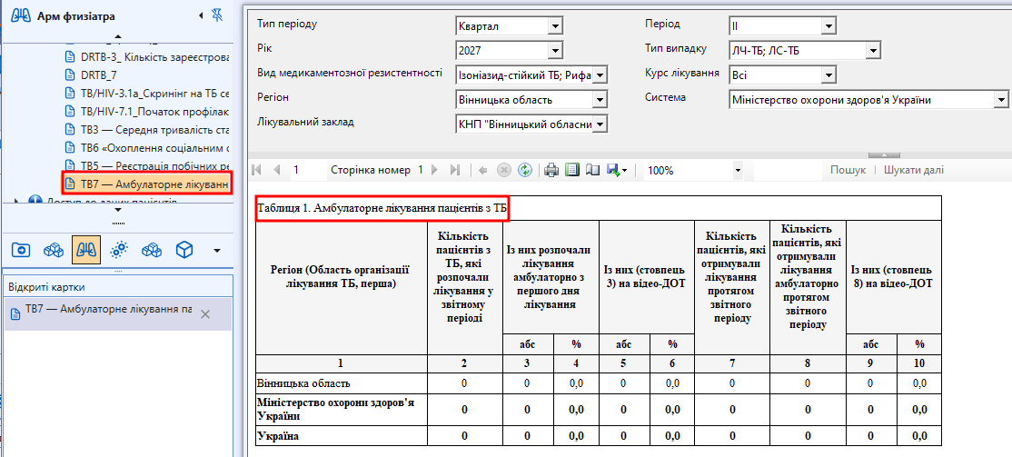
Task: Open the Тип періоду dropdown
Action: [555, 26]
